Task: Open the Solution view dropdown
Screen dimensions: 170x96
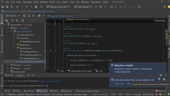Action: (x=13, y=16)
